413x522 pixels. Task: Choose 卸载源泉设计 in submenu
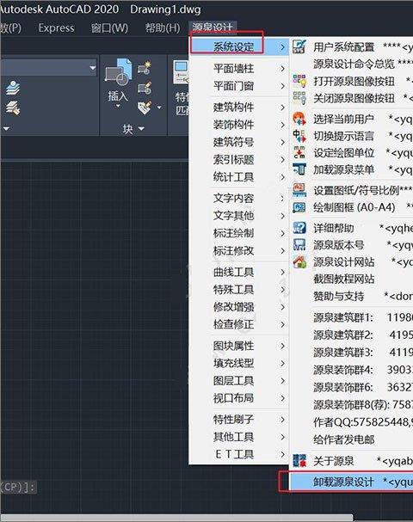[x=351, y=482]
